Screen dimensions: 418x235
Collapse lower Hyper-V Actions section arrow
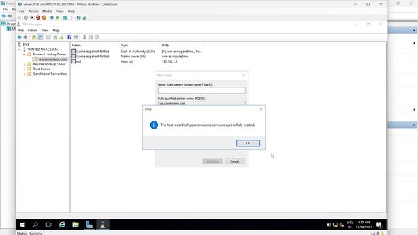414,125
